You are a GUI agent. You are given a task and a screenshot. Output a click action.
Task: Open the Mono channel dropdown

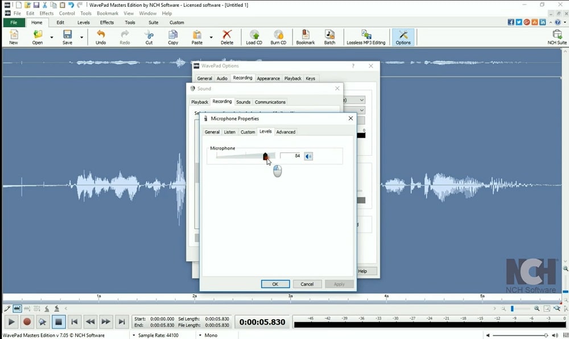pos(208,336)
